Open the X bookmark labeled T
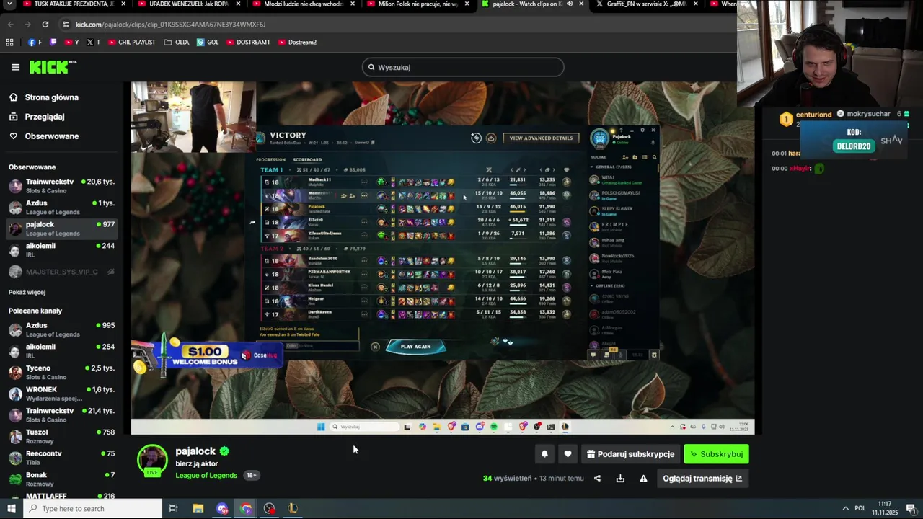This screenshot has width=923, height=519. point(94,42)
